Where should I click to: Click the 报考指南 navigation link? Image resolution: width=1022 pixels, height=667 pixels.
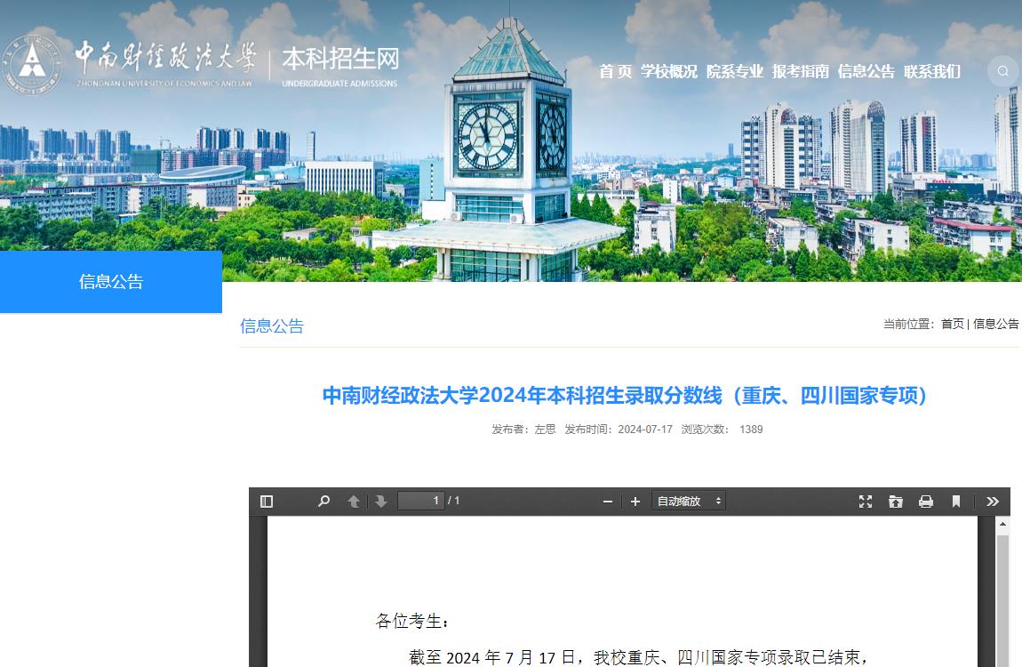pyautogui.click(x=801, y=72)
